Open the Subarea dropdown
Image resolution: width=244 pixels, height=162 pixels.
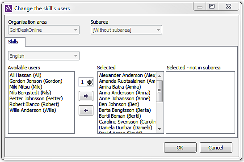click(126, 30)
